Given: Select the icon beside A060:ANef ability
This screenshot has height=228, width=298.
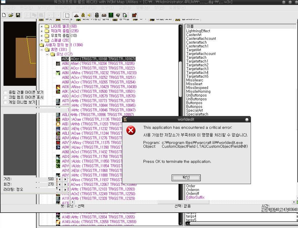Looking at the screenshot, I should point(58,64).
